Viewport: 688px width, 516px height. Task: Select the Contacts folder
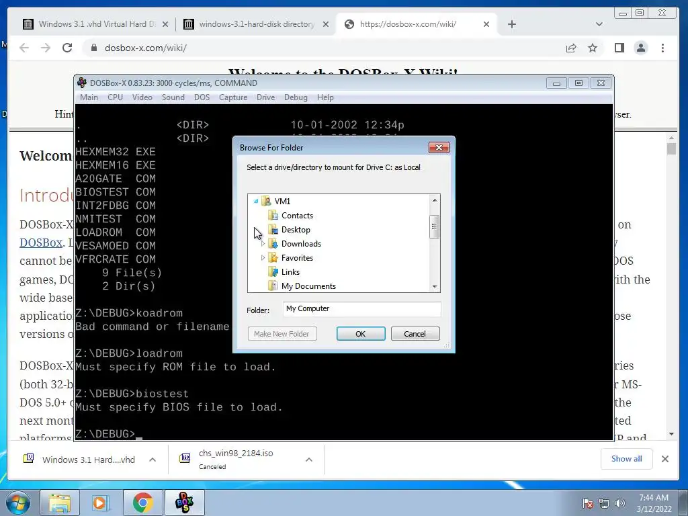coord(297,216)
